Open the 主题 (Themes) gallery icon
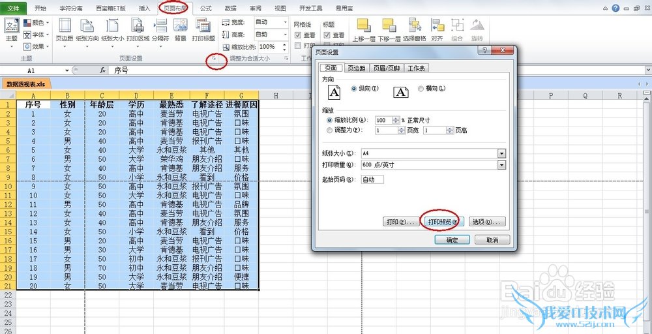652x334 pixels. [11, 29]
